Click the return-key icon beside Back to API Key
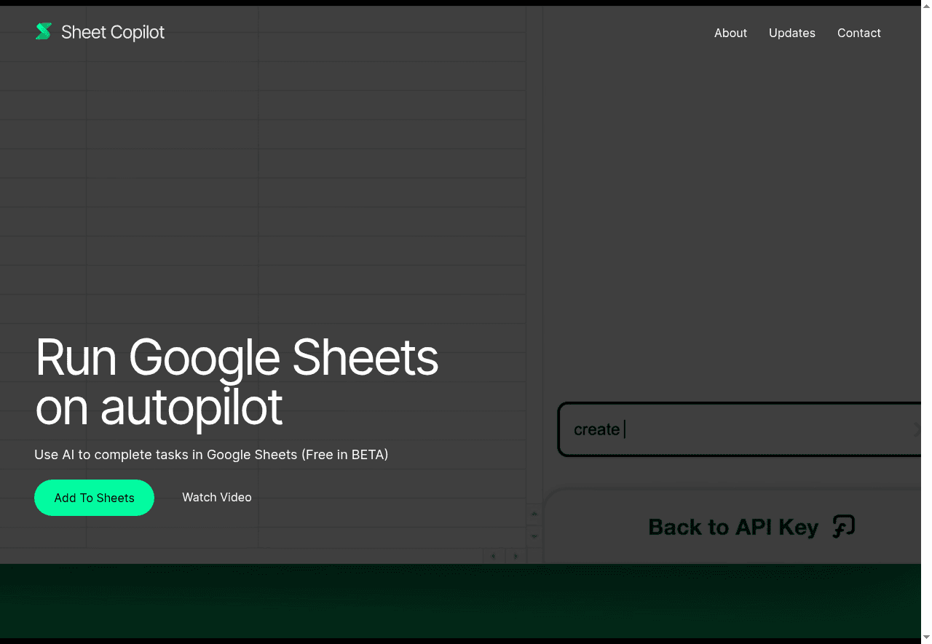 point(843,526)
